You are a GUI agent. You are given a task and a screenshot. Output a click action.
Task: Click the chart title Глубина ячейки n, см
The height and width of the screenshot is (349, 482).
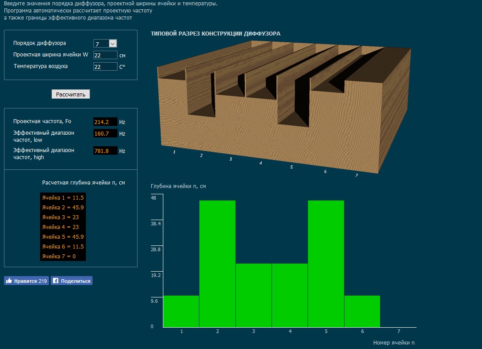178,186
